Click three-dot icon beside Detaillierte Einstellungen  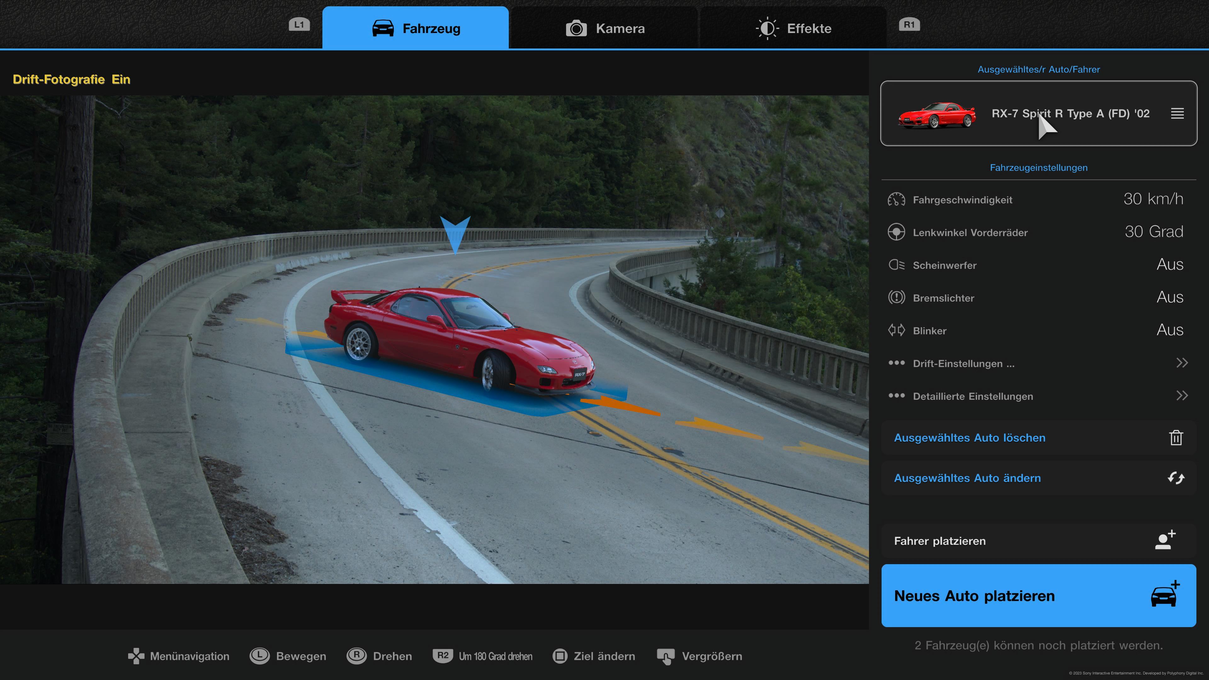click(896, 396)
